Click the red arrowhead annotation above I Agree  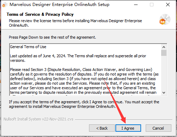[123, 120]
